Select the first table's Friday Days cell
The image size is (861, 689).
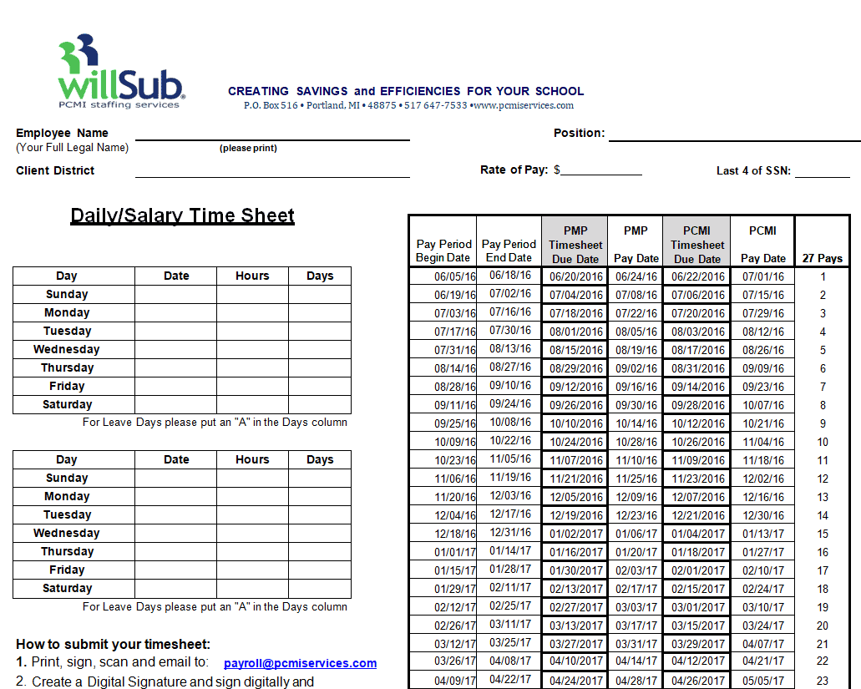click(x=320, y=387)
